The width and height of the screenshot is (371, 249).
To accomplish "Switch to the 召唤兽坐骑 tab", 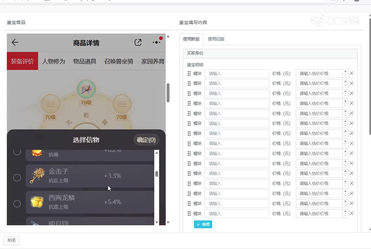I will pyautogui.click(x=119, y=61).
